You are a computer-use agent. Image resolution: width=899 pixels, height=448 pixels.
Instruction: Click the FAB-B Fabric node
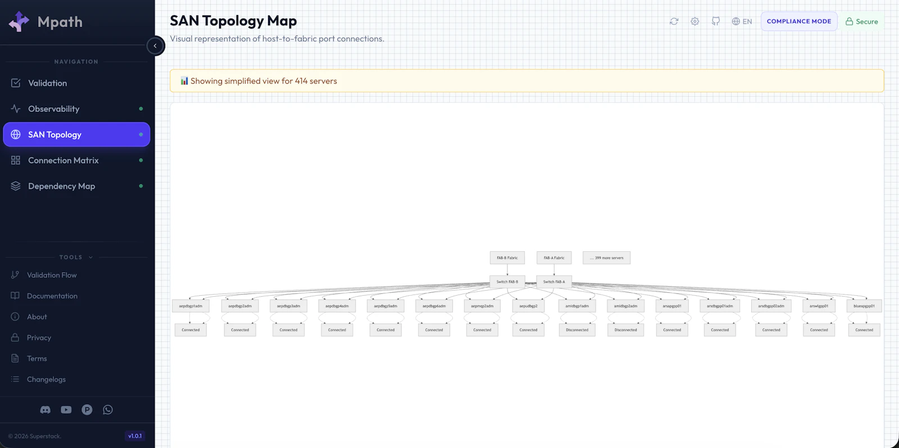(x=507, y=258)
